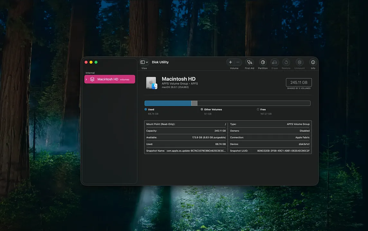Click the macOS 26.0.1 (25A362) text

(x=175, y=87)
